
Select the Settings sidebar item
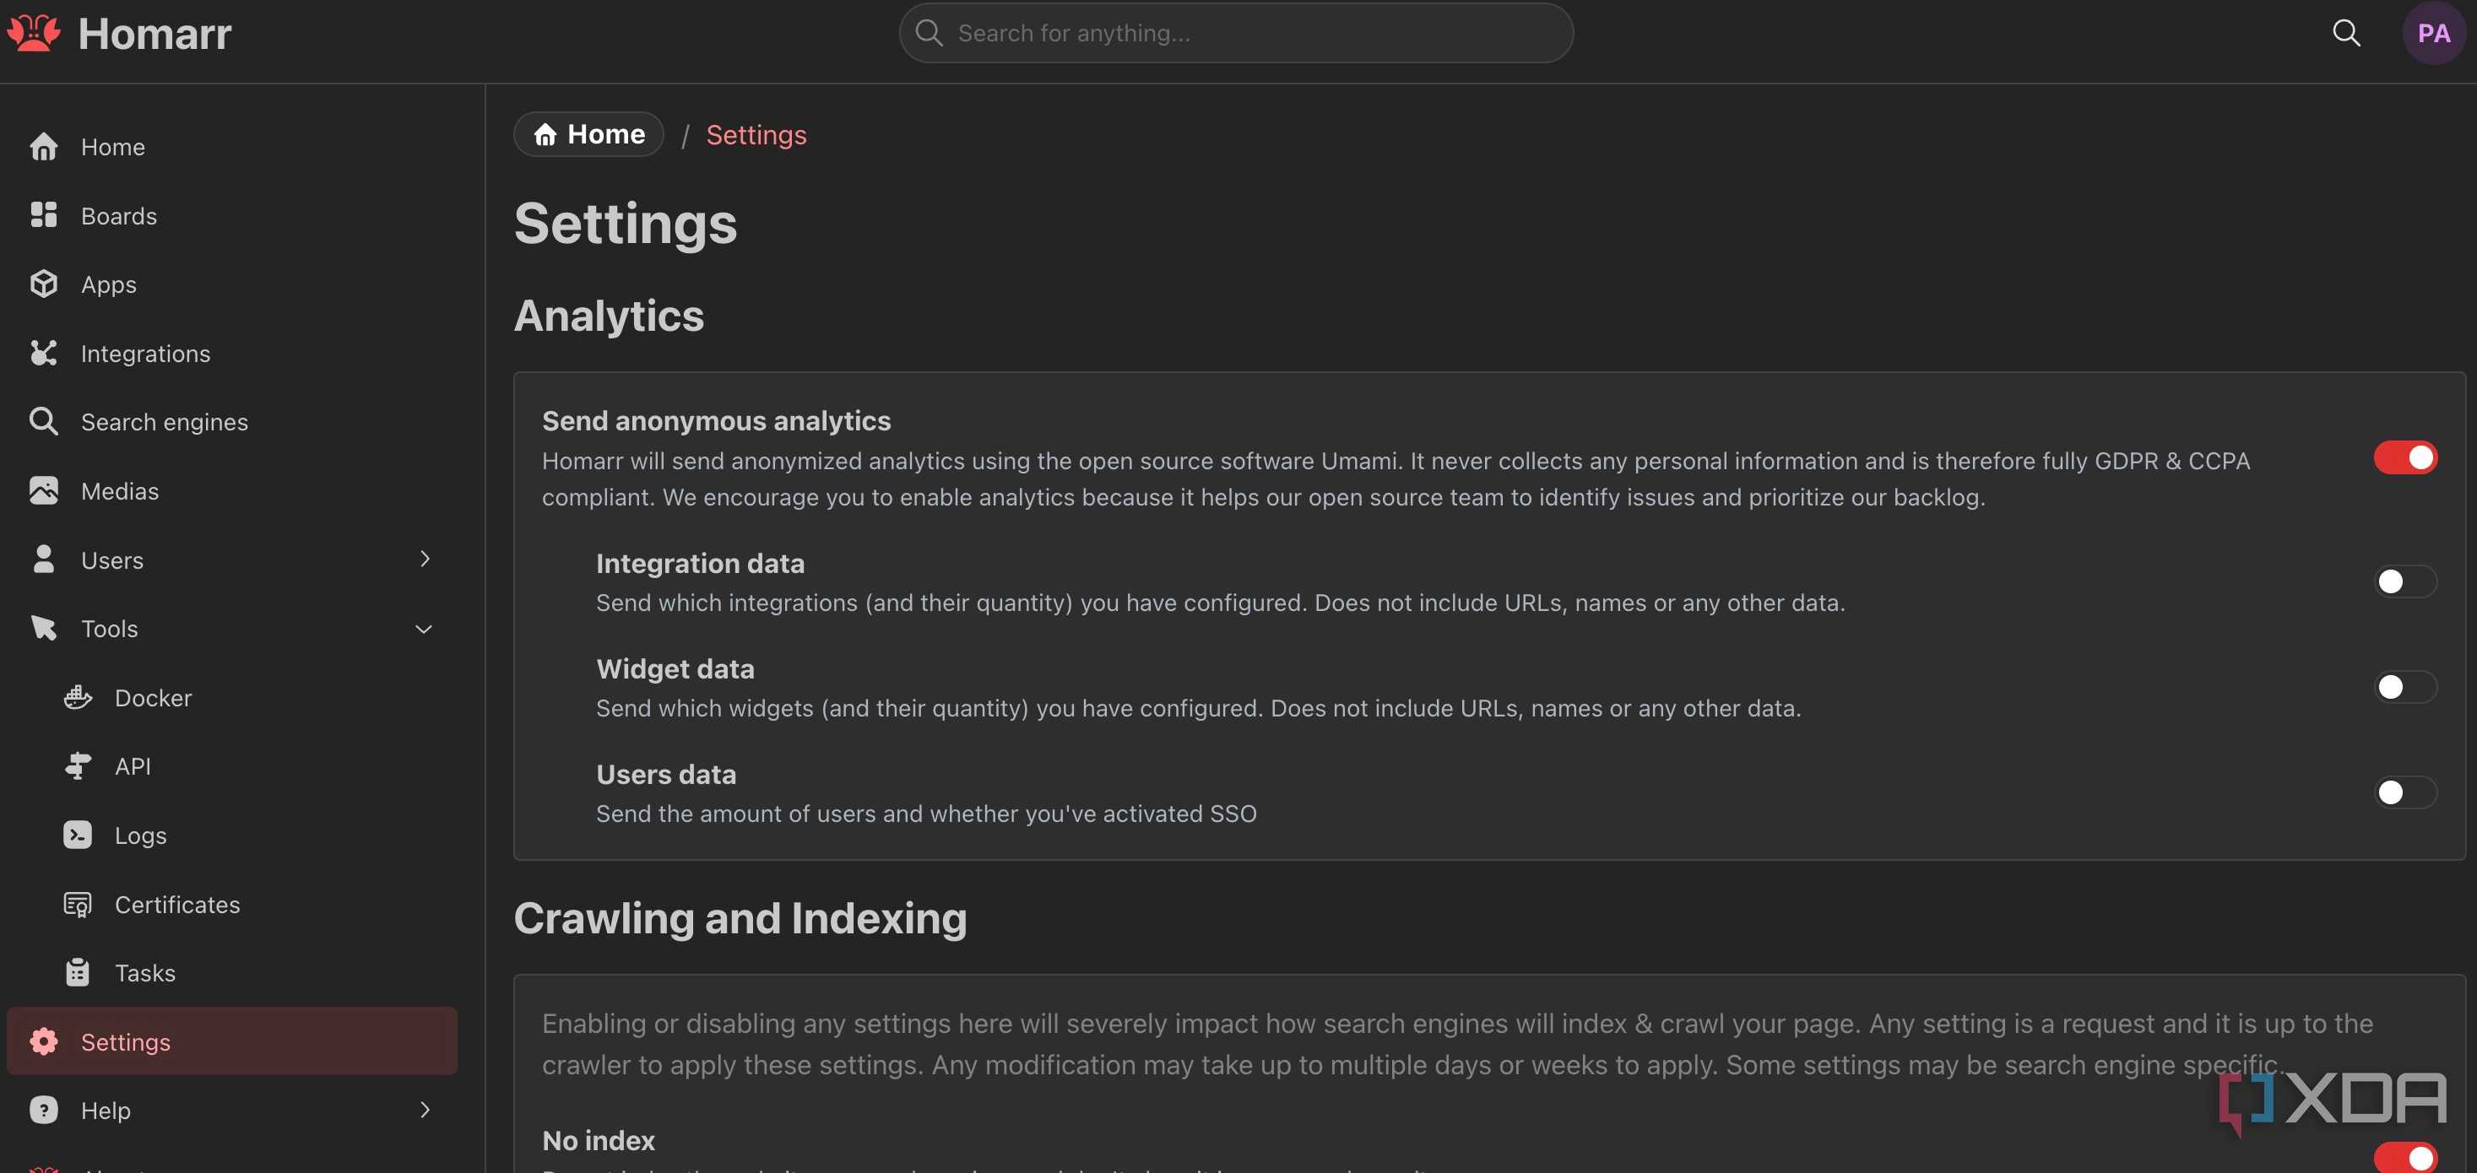point(231,1041)
